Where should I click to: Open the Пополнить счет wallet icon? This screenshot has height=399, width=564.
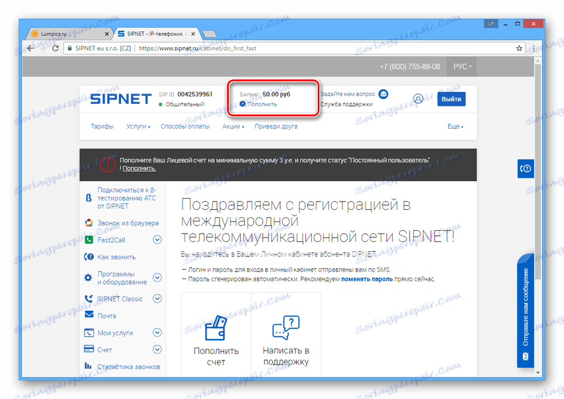pyautogui.click(x=216, y=327)
